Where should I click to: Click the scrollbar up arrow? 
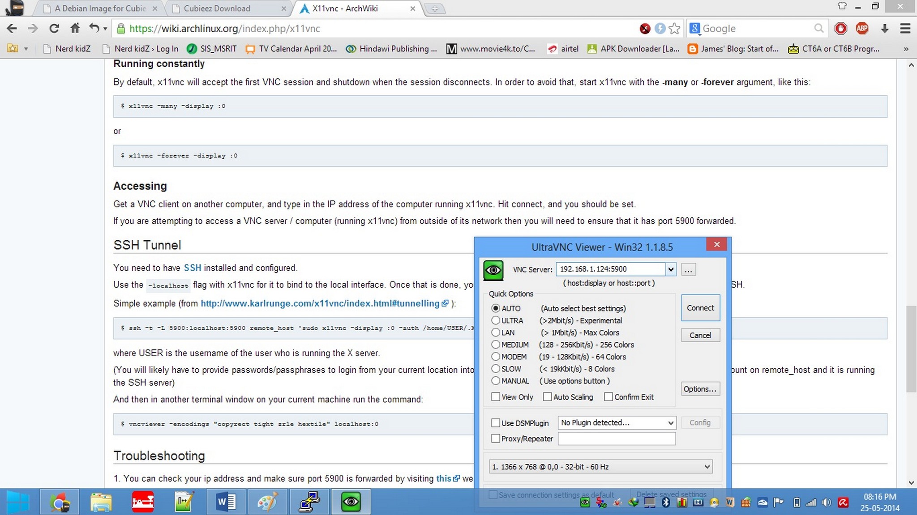click(911, 65)
